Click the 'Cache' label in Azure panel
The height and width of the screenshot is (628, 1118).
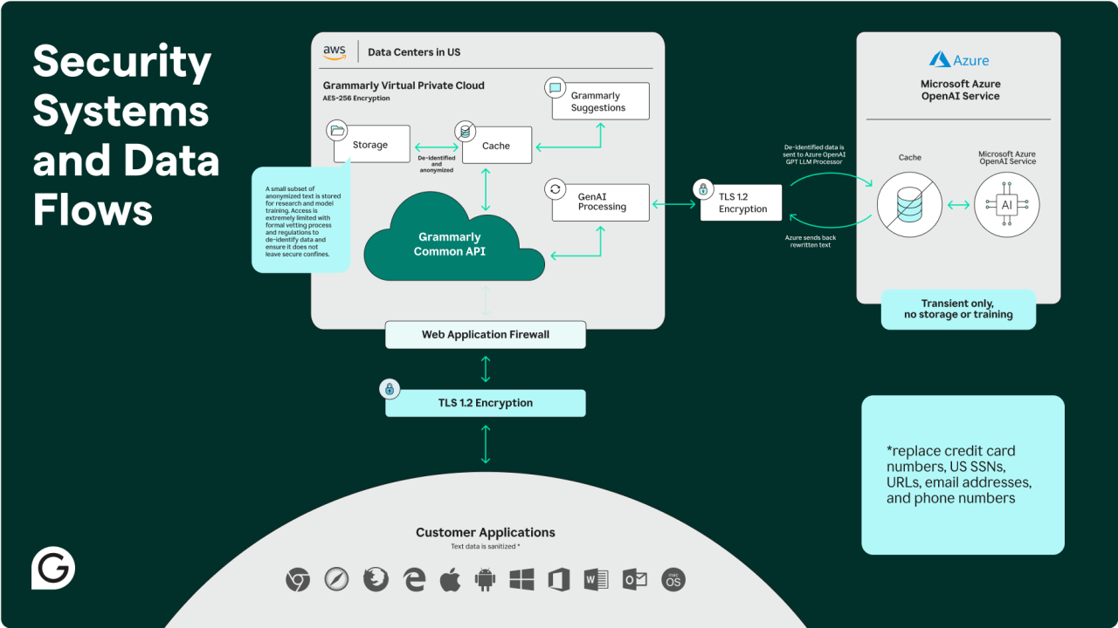(909, 158)
